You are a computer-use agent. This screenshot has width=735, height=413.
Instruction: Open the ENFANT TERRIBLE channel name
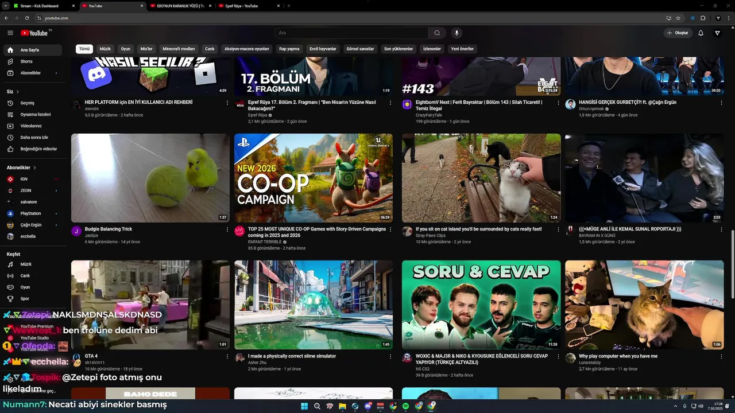(265, 242)
